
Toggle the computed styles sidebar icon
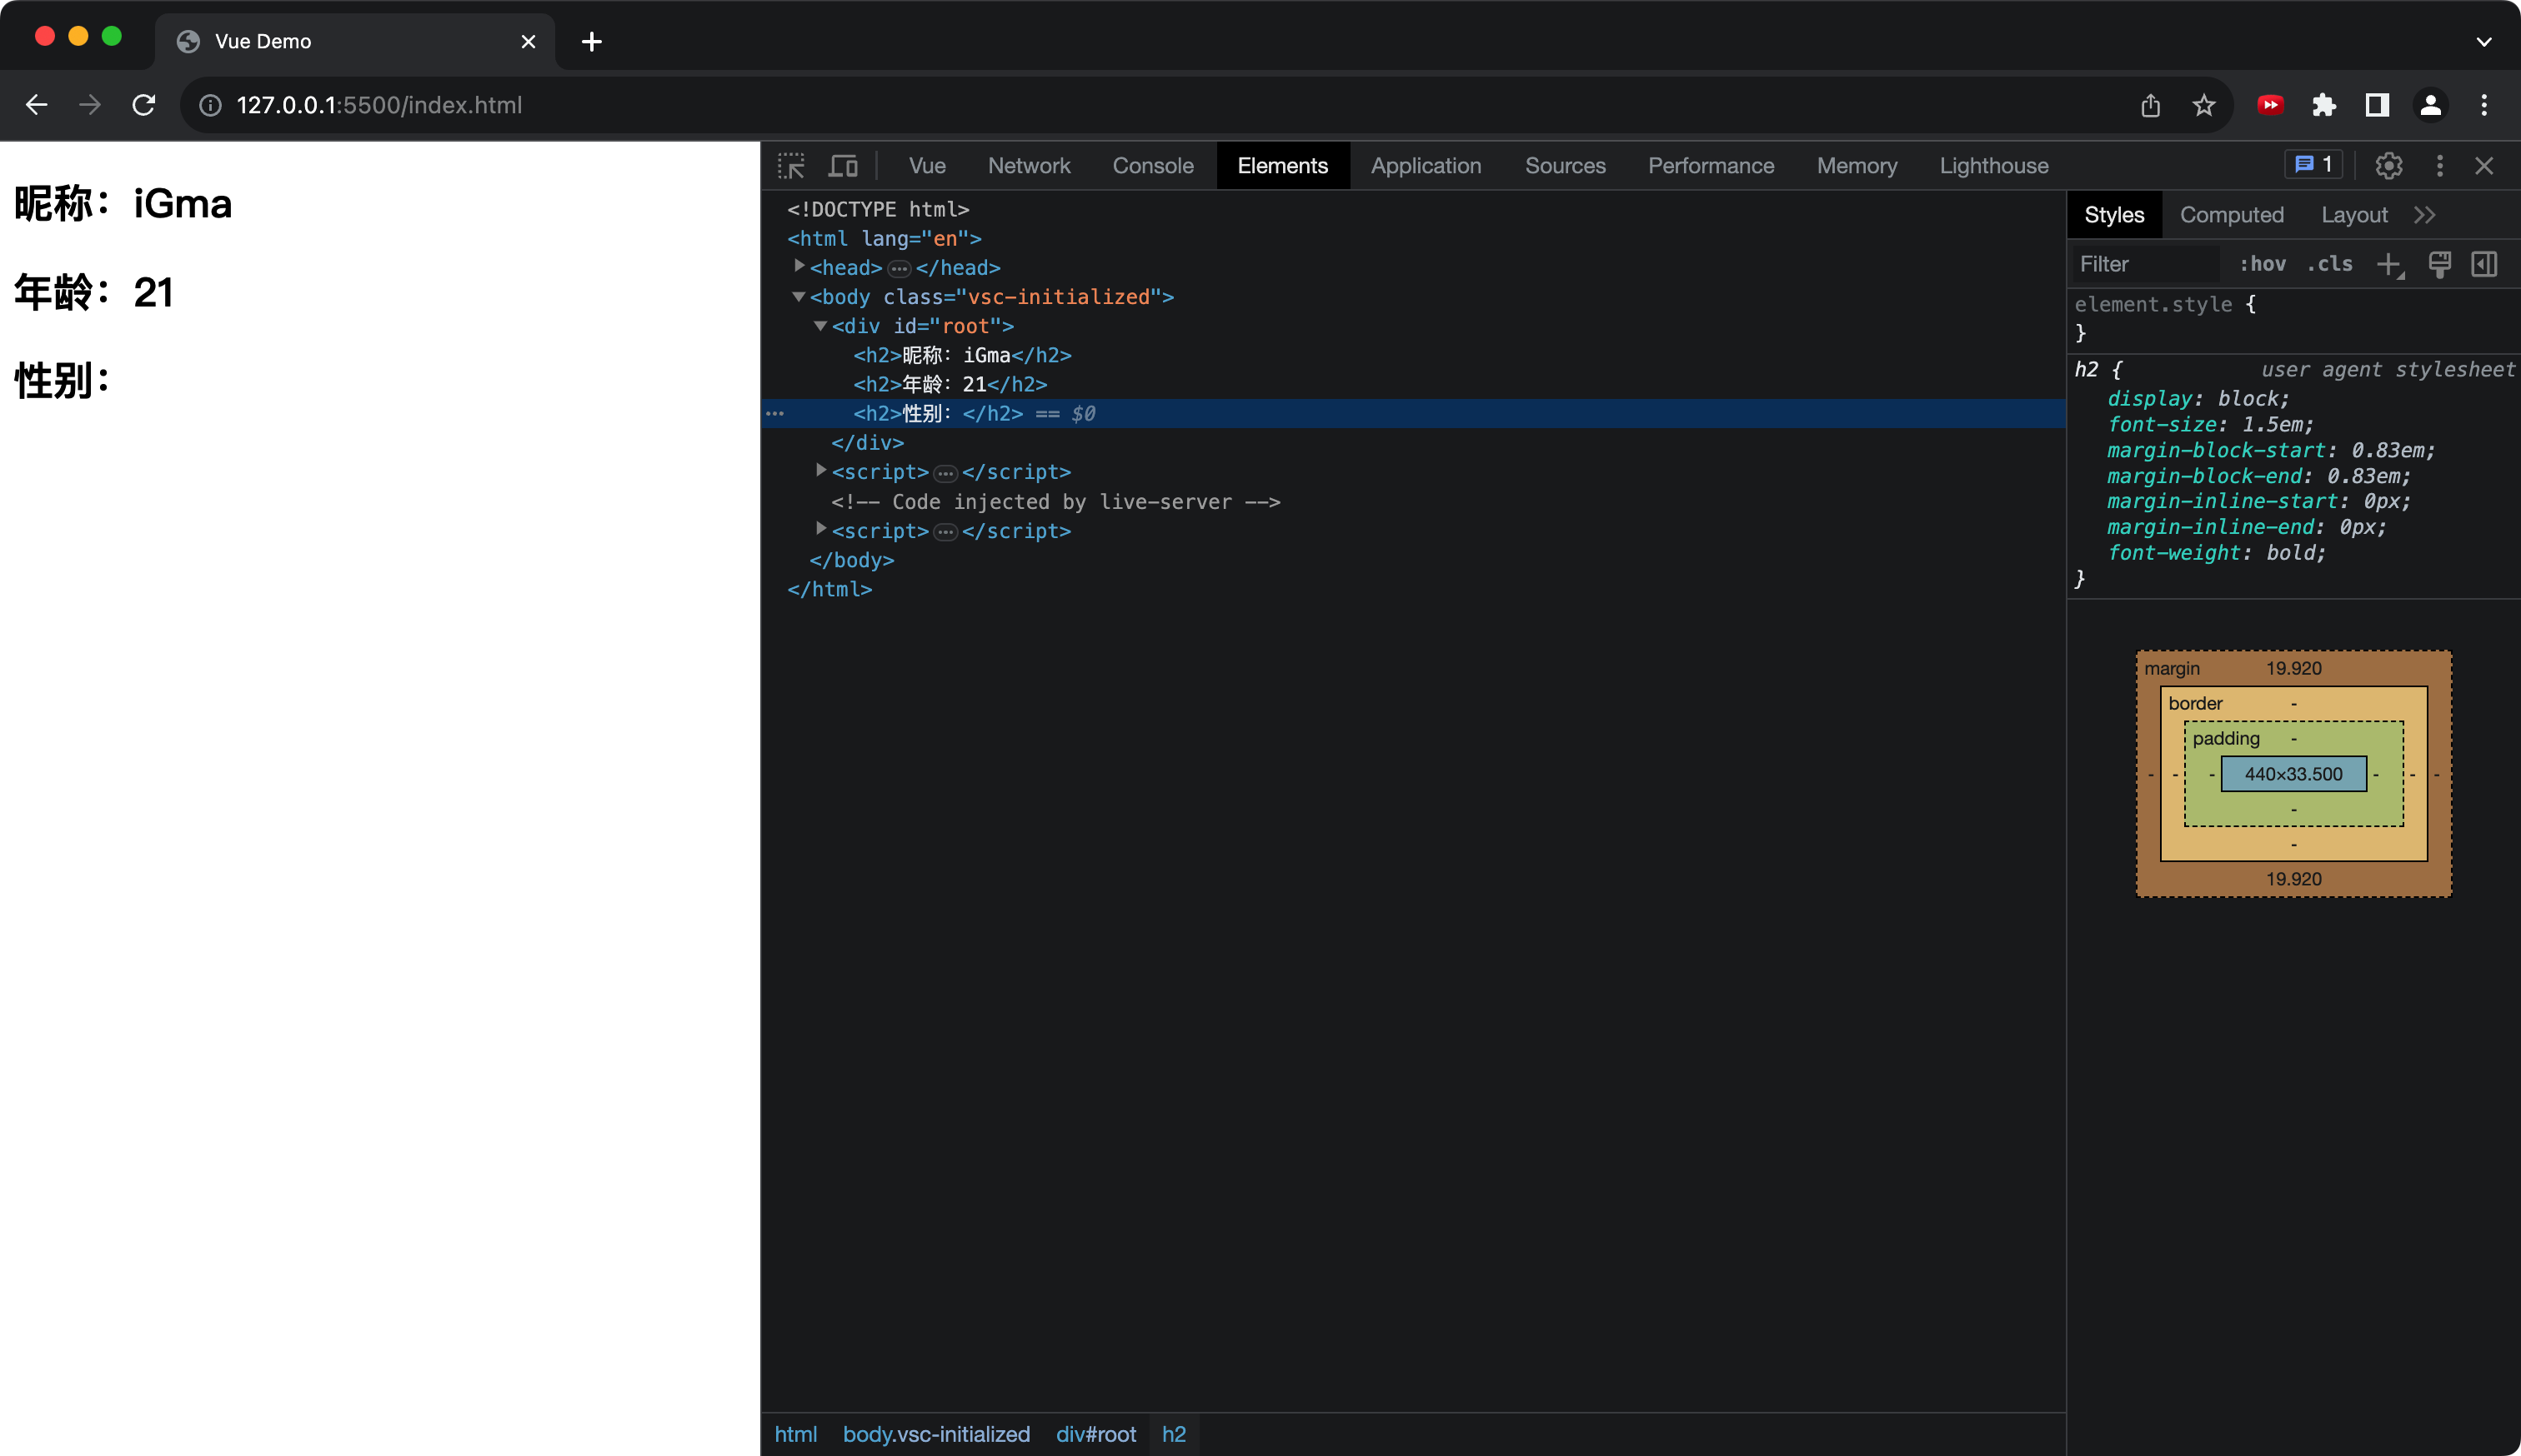tap(2484, 265)
